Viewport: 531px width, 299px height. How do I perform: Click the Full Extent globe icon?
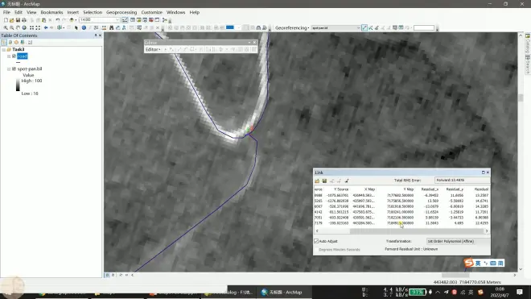click(x=24, y=28)
